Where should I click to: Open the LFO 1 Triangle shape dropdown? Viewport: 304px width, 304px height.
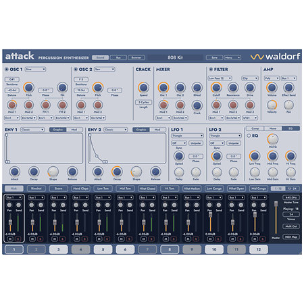187,136
